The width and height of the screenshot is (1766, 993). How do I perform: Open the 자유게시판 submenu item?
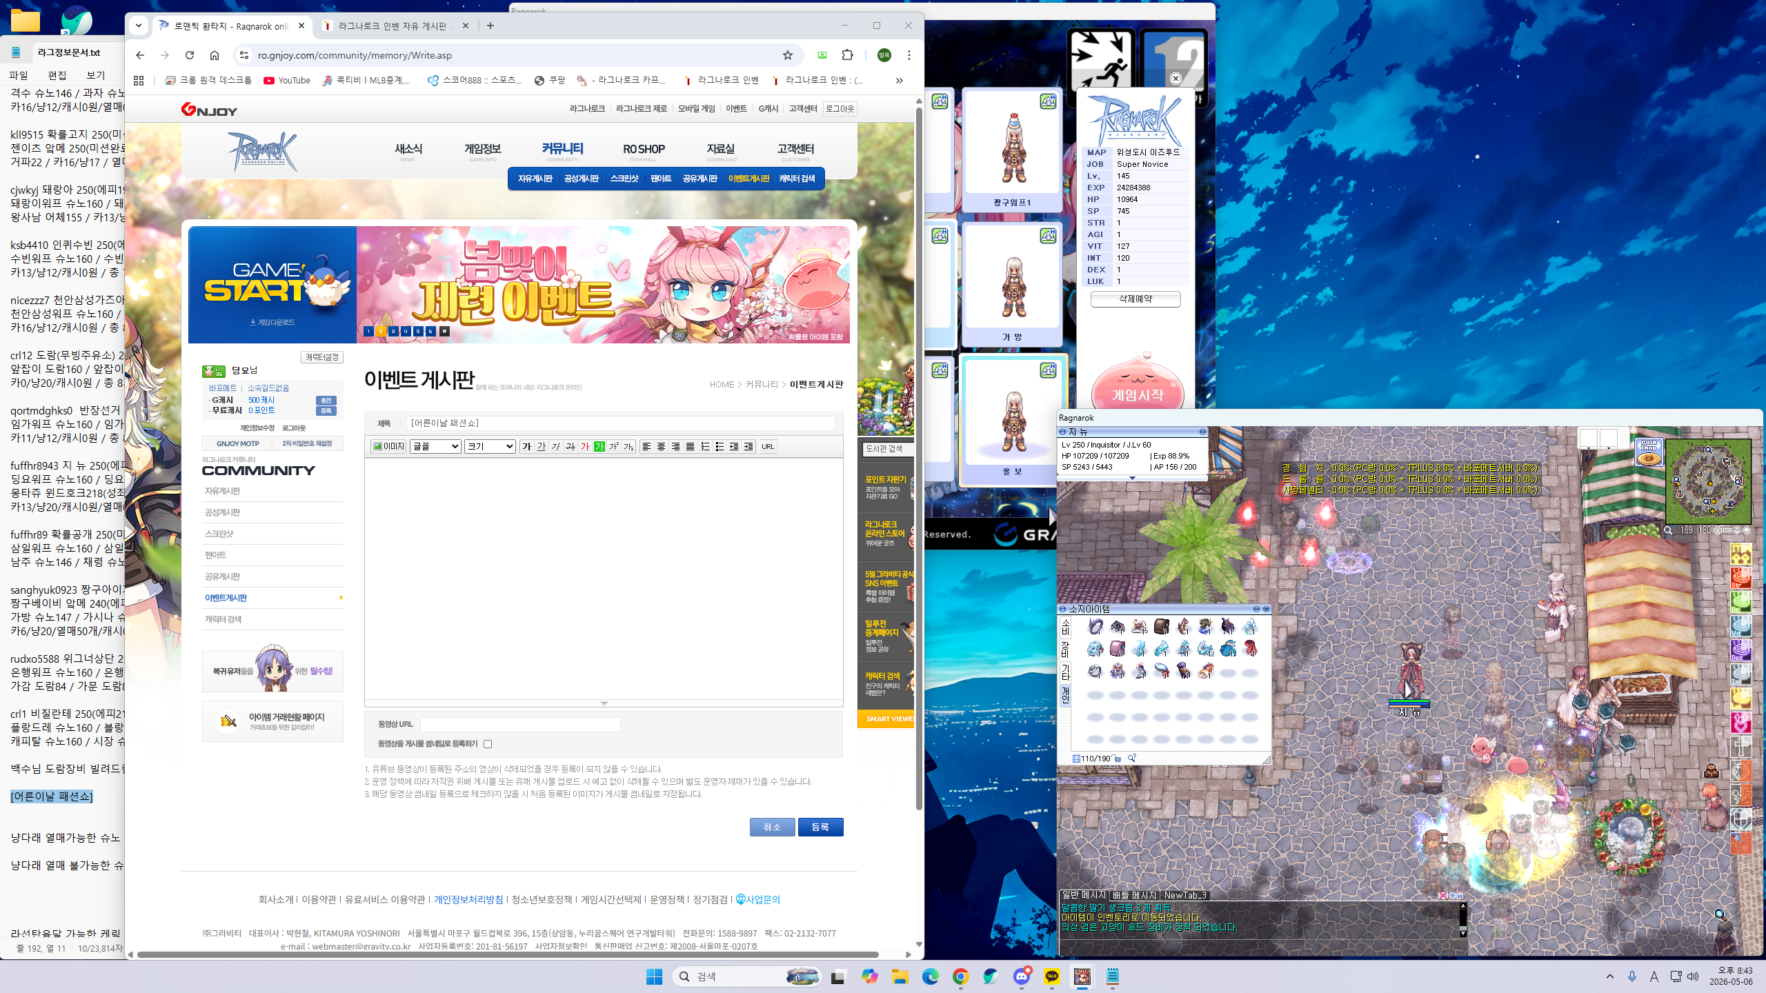point(535,179)
